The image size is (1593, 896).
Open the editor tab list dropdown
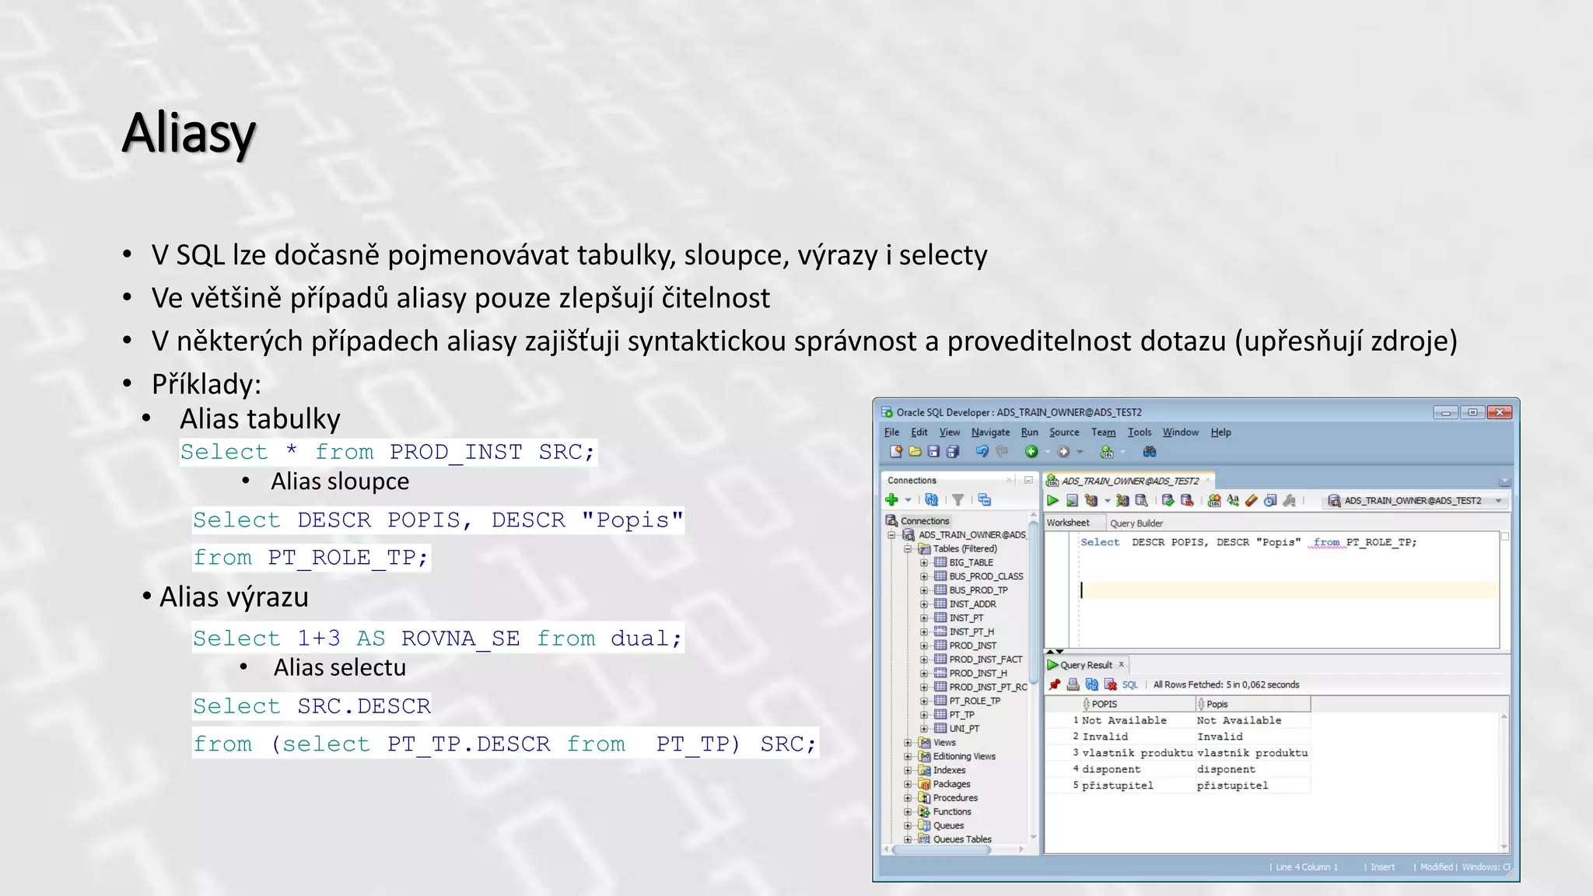(1504, 481)
